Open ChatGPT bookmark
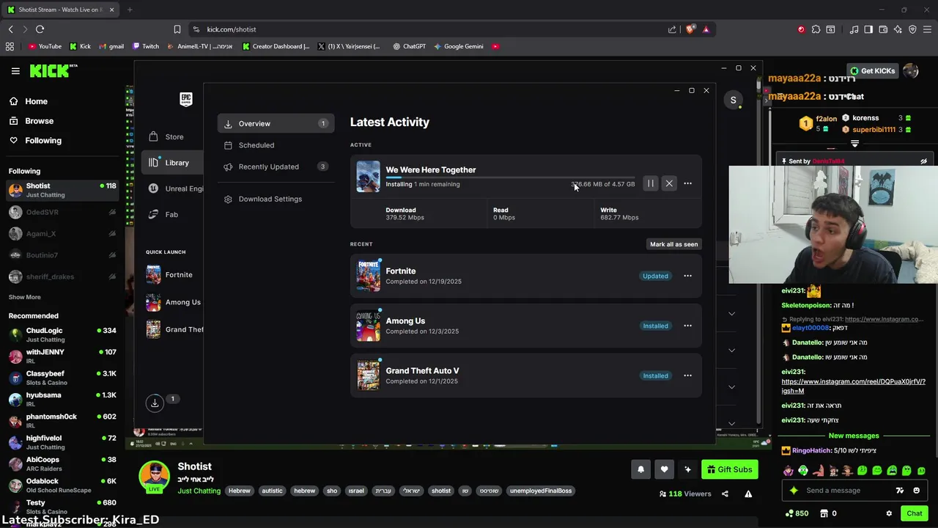This screenshot has width=938, height=528. tap(409, 46)
